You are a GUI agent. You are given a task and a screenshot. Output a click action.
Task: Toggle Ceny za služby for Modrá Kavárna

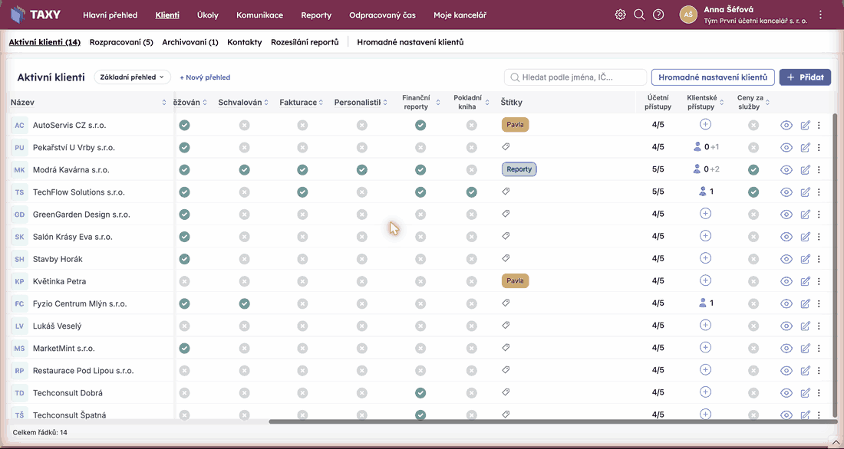[x=753, y=170]
